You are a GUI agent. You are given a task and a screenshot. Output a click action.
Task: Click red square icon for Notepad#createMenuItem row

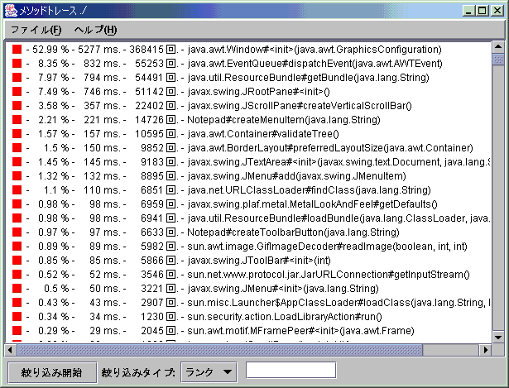coord(17,120)
